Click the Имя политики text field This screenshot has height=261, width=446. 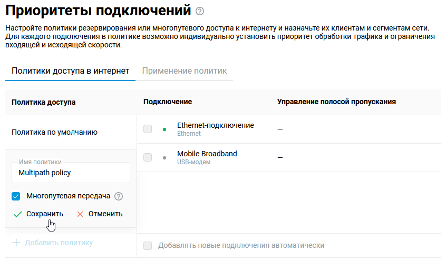(71, 173)
